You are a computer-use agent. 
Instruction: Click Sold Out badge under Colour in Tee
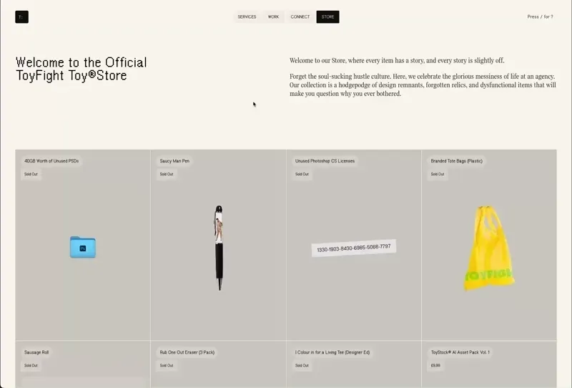click(302, 365)
